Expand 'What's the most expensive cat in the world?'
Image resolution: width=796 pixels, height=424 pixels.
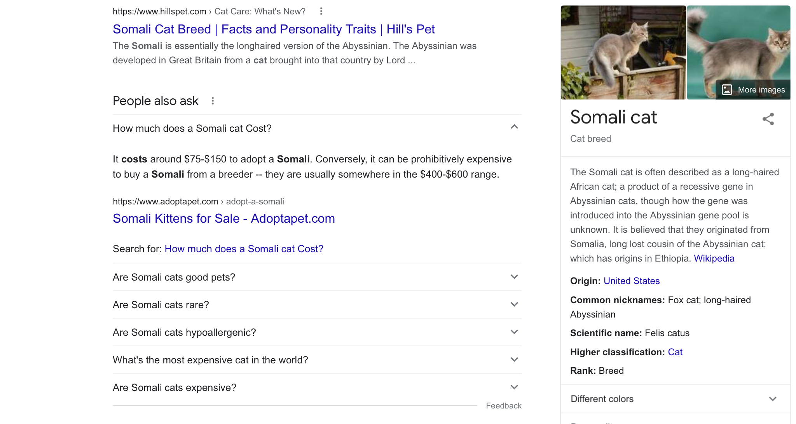(x=514, y=360)
